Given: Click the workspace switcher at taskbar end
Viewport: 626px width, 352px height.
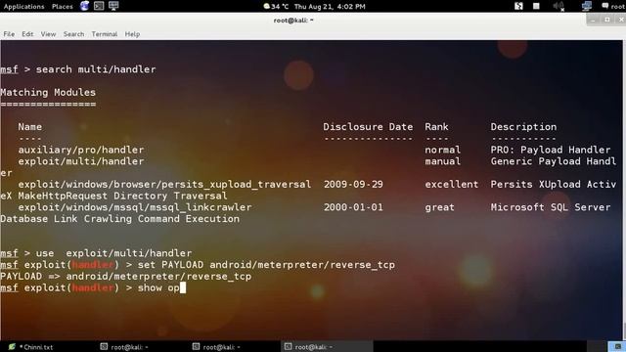Looking at the screenshot, I should (x=617, y=346).
